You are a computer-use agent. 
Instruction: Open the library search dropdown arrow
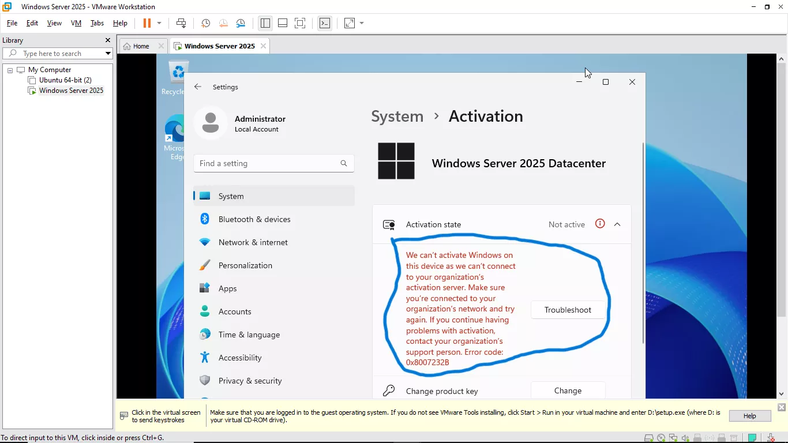tap(108, 53)
